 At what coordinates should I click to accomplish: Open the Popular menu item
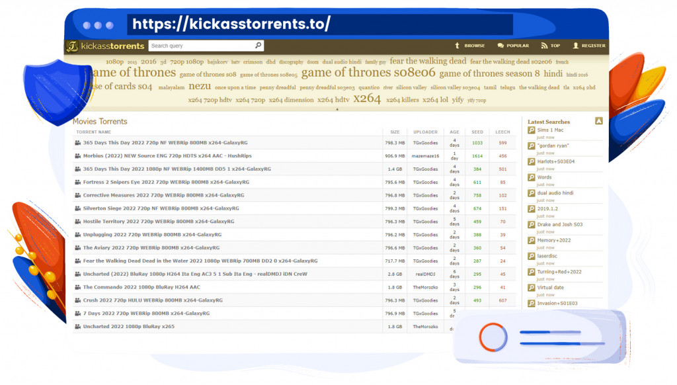point(513,46)
